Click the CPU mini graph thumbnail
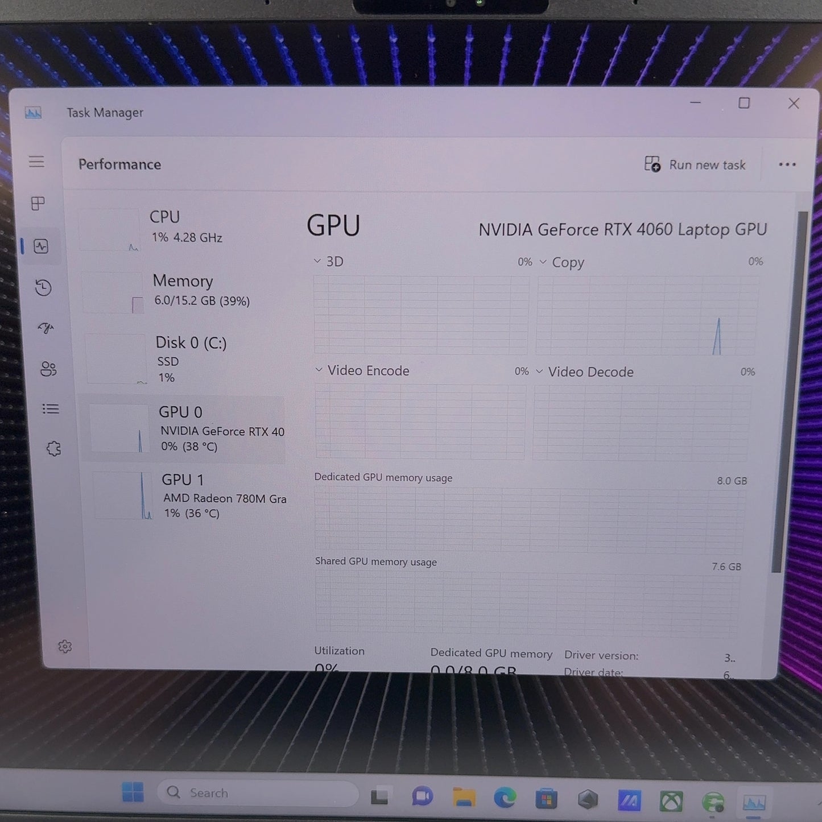 click(x=109, y=230)
